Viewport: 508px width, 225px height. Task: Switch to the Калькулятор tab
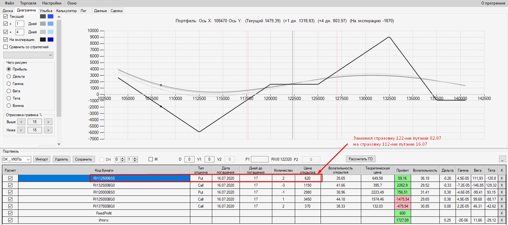coord(66,11)
